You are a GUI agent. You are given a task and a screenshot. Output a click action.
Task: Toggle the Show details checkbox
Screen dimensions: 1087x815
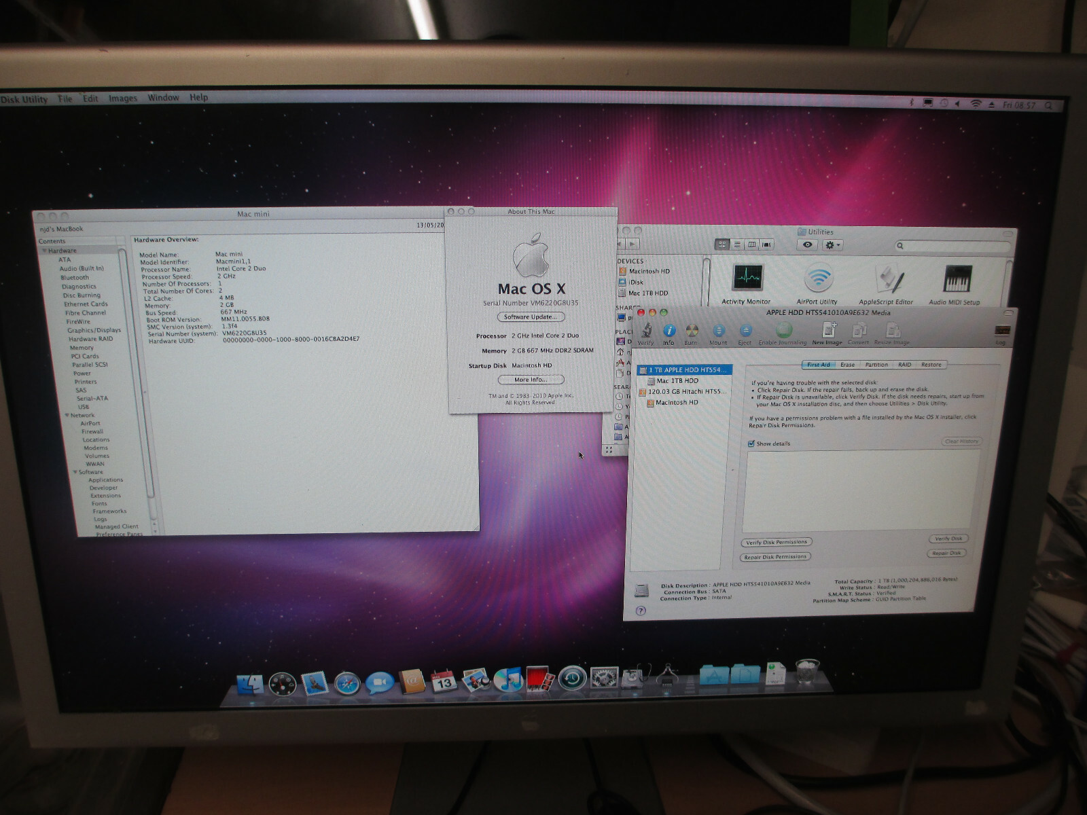pos(751,443)
